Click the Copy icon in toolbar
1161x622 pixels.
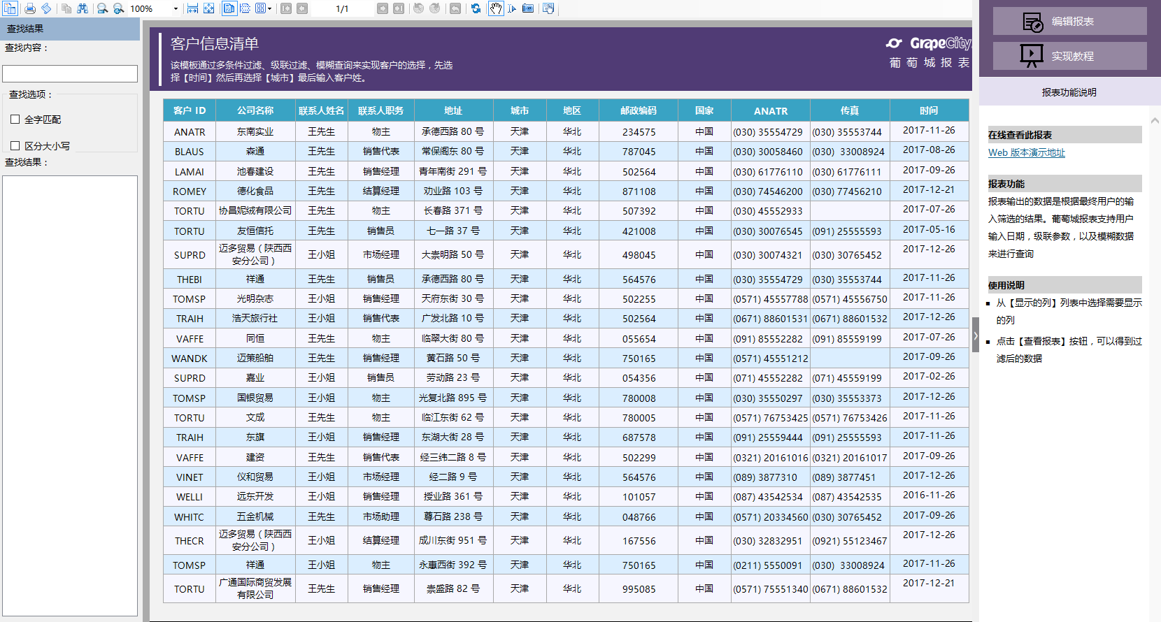(66, 8)
